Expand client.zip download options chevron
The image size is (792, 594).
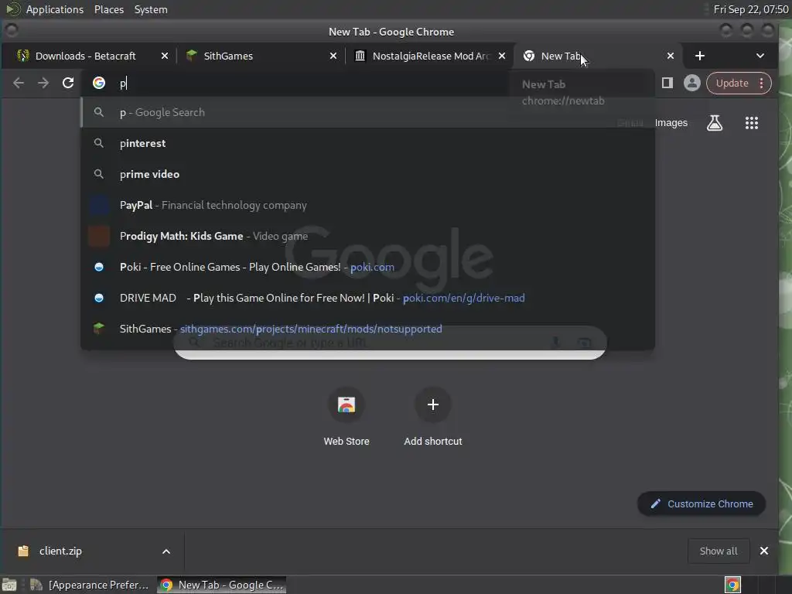pos(166,551)
